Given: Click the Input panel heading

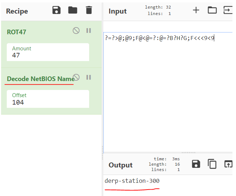Looking at the screenshot, I should coord(118,11).
